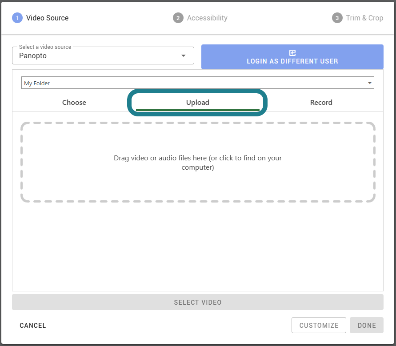Viewport: 396px width, 346px height.
Task: Click the Select Video button
Action: (197, 302)
